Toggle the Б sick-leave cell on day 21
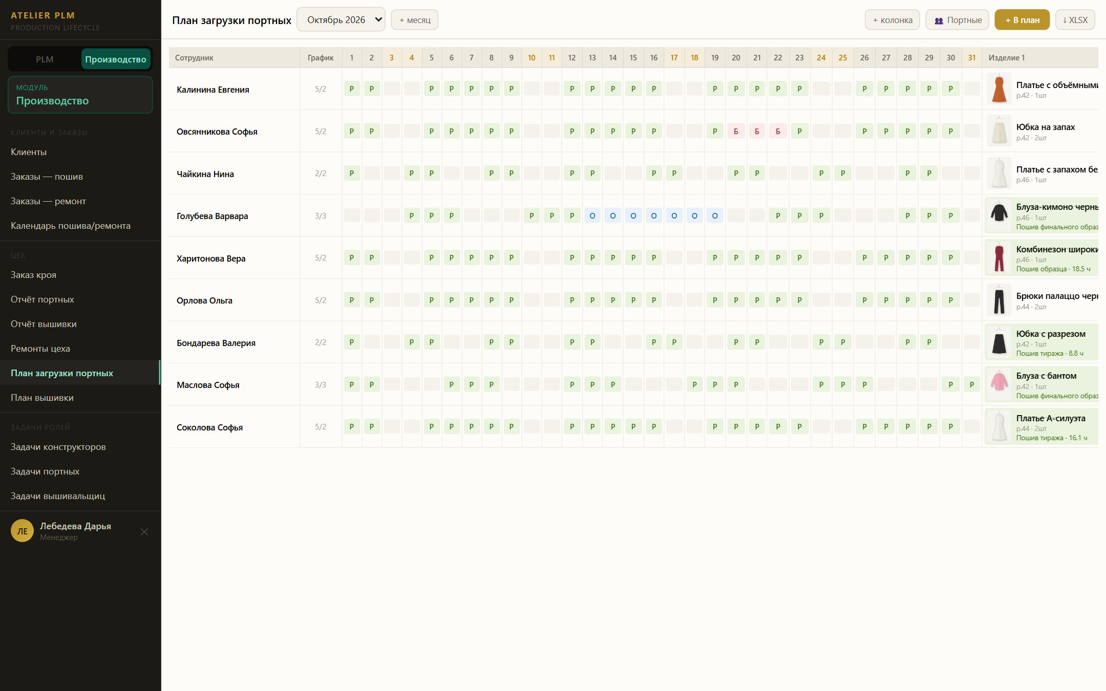The height and width of the screenshot is (691, 1106). click(x=757, y=132)
